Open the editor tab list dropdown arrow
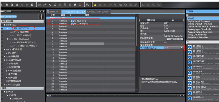This screenshot has height=102, width=219. click(183, 12)
